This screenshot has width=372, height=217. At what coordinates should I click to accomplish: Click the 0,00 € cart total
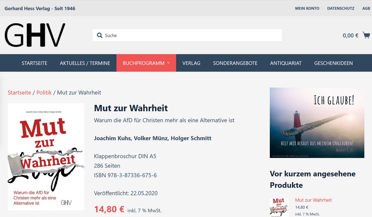click(x=351, y=35)
